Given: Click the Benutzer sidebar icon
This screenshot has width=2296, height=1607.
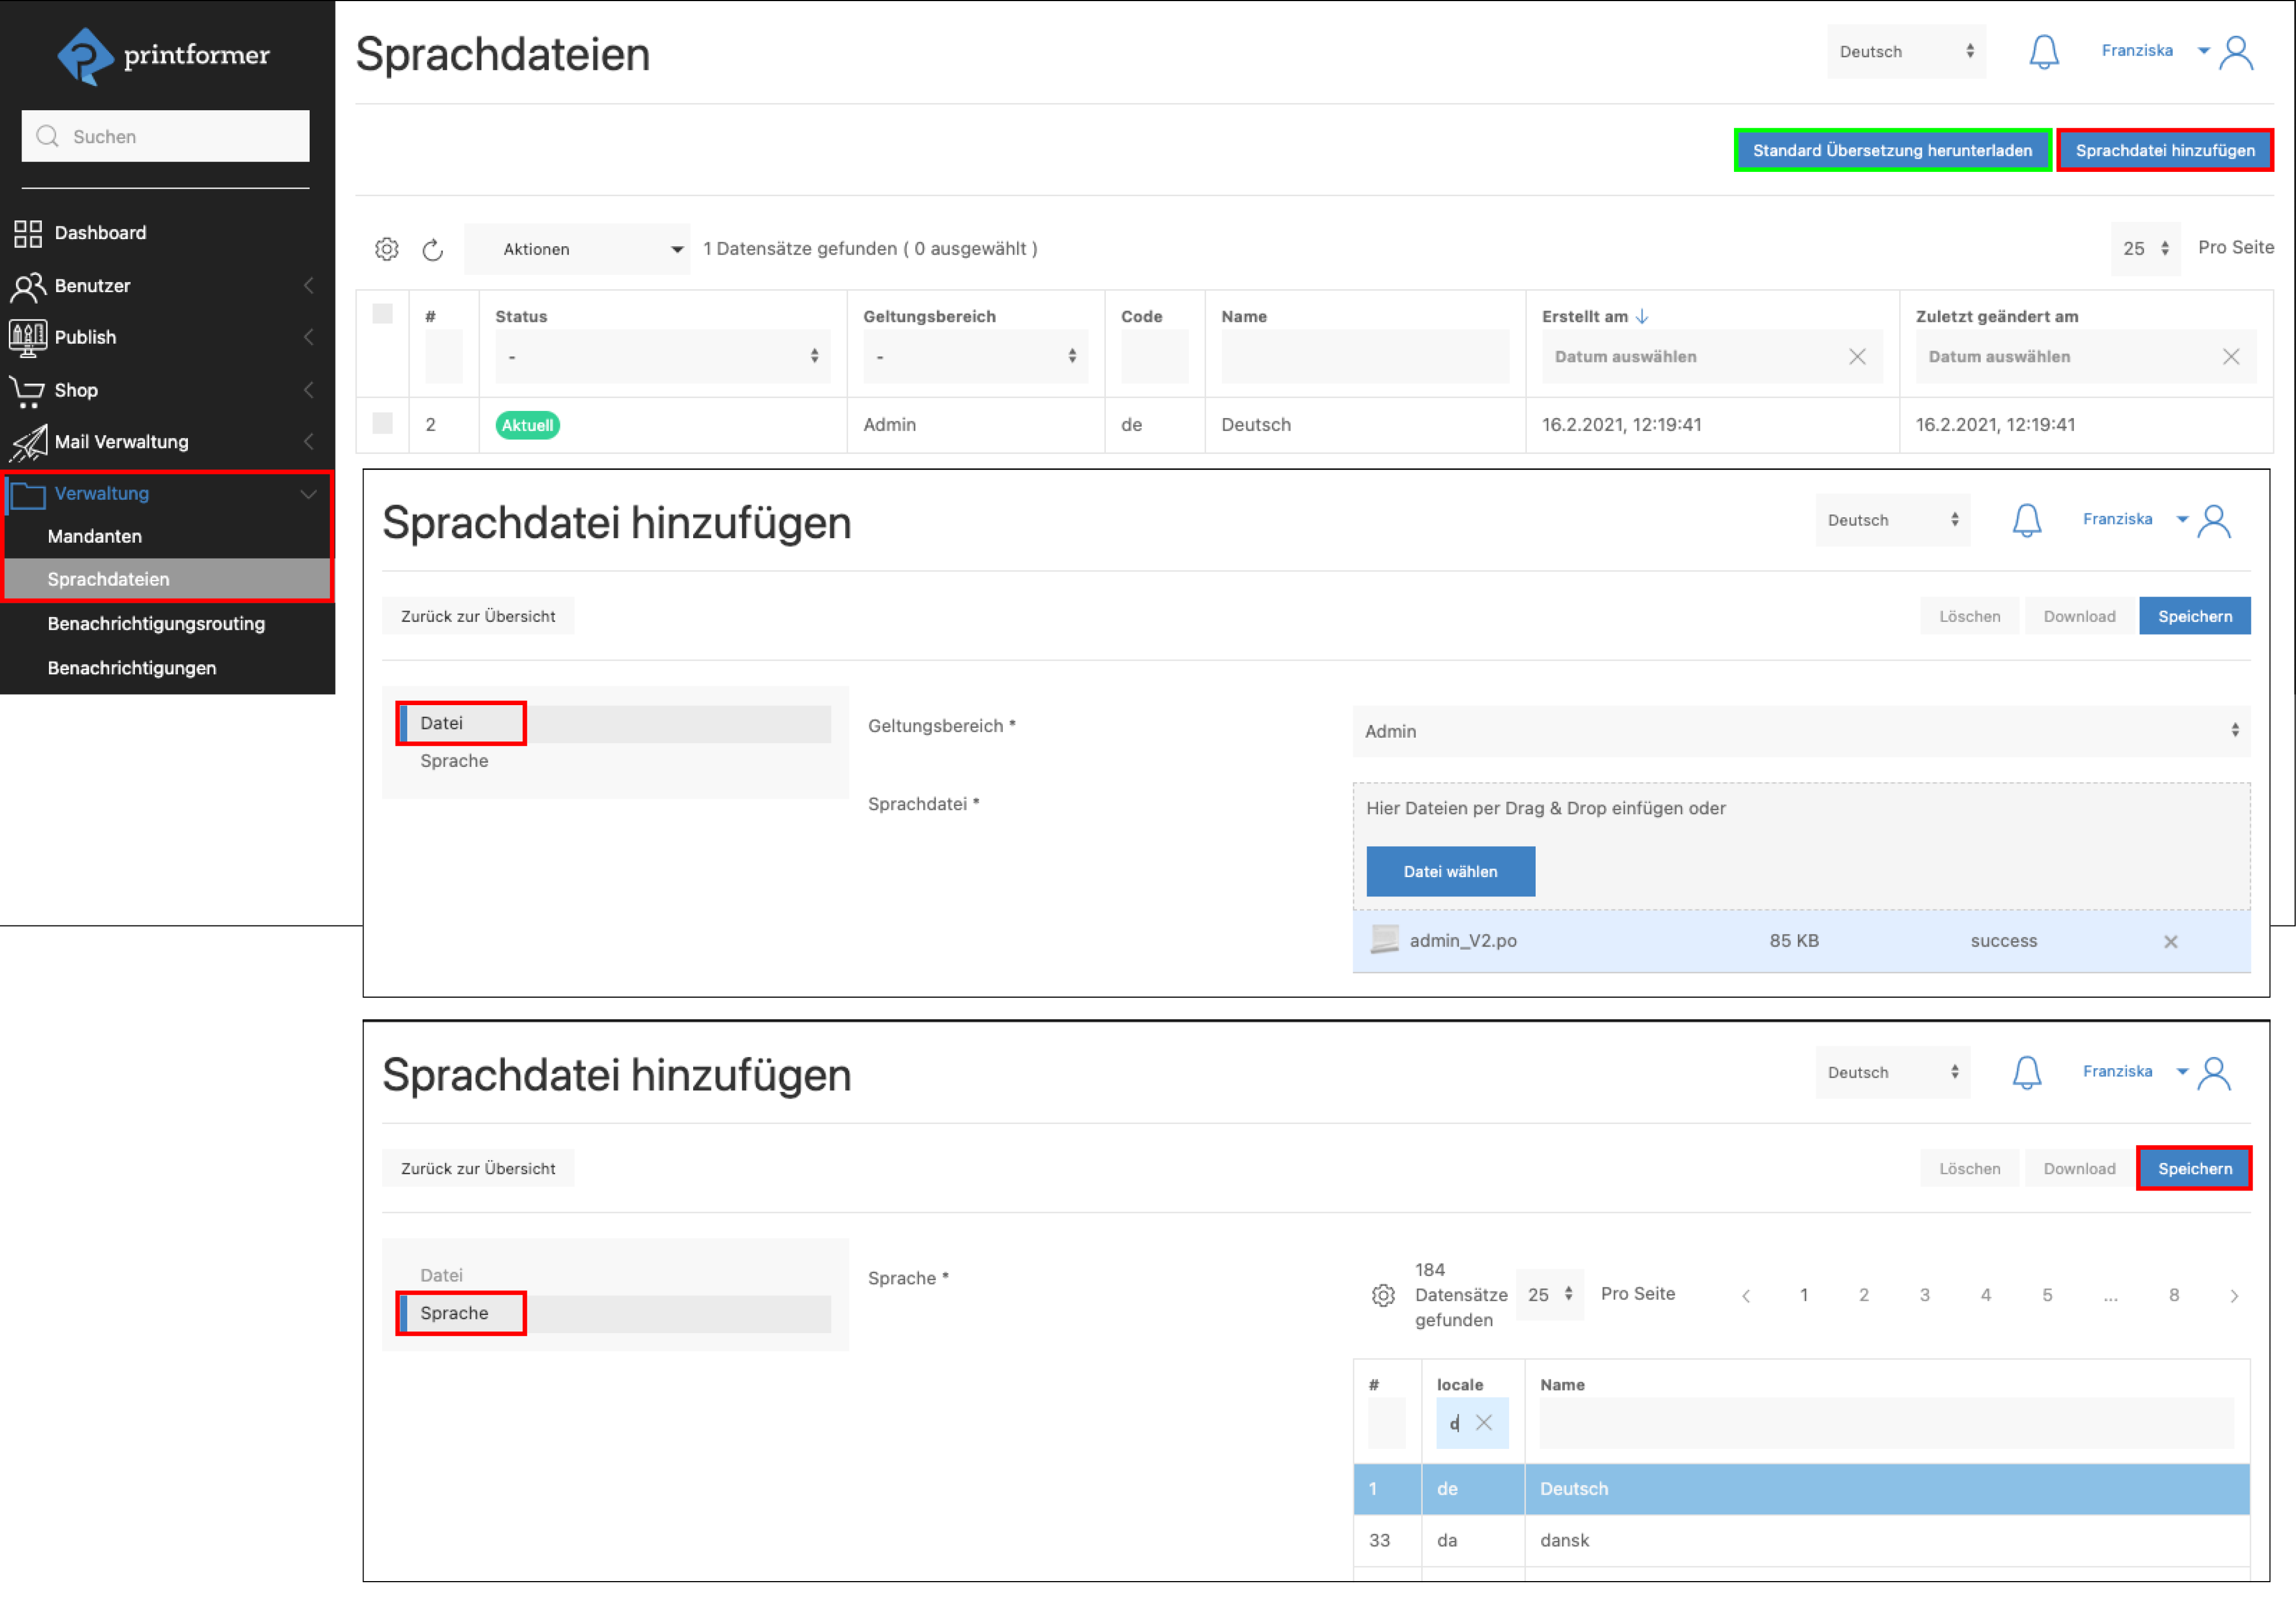Looking at the screenshot, I should tap(27, 285).
